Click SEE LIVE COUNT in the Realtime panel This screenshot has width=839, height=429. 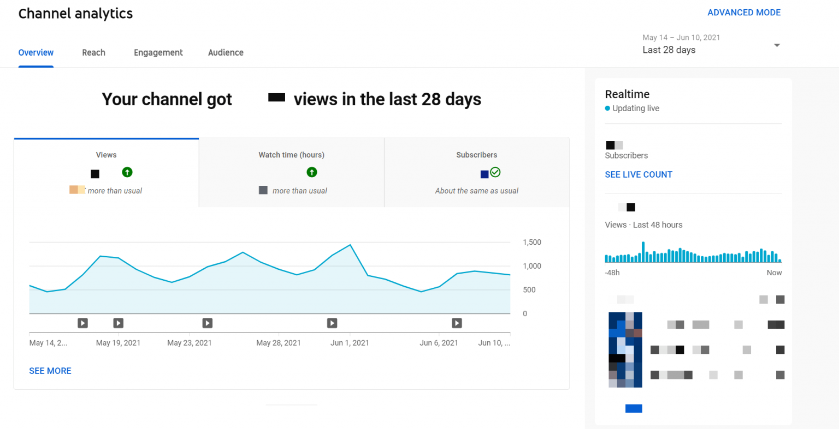coord(639,174)
